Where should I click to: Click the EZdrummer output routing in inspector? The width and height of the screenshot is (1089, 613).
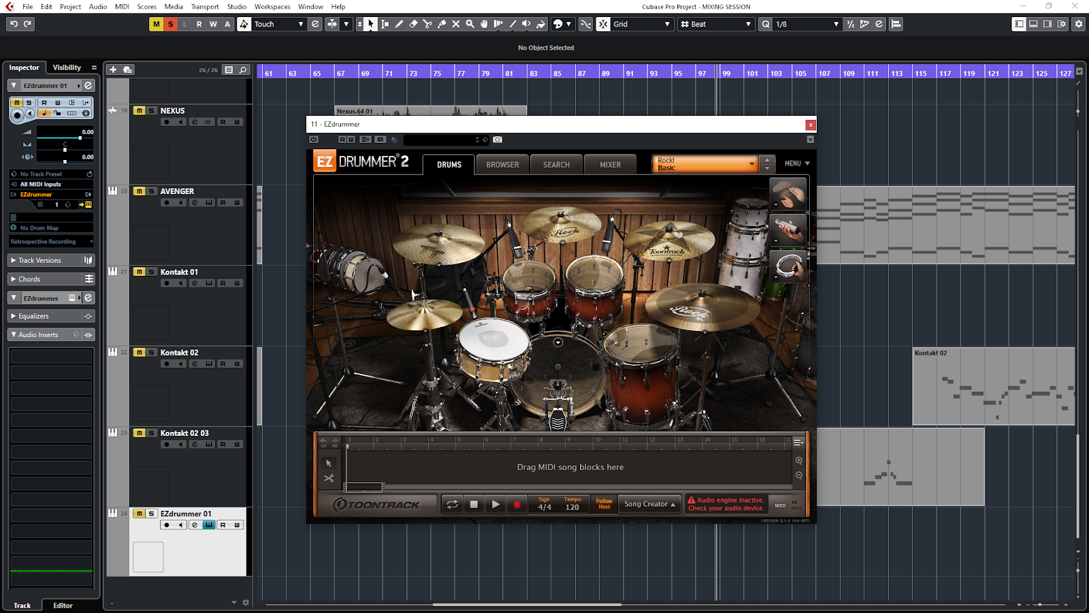[x=51, y=195]
